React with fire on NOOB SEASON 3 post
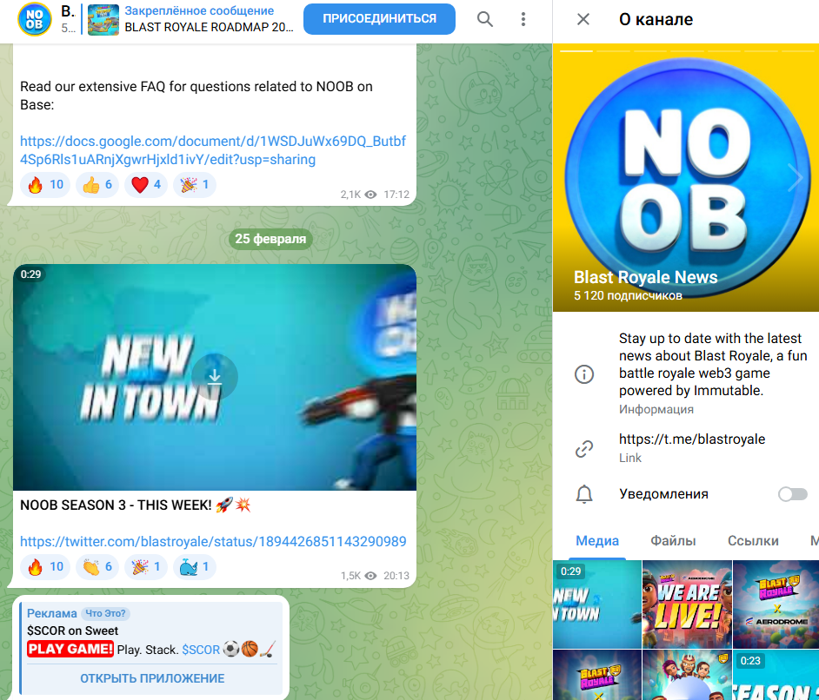The image size is (819, 700). click(x=45, y=566)
